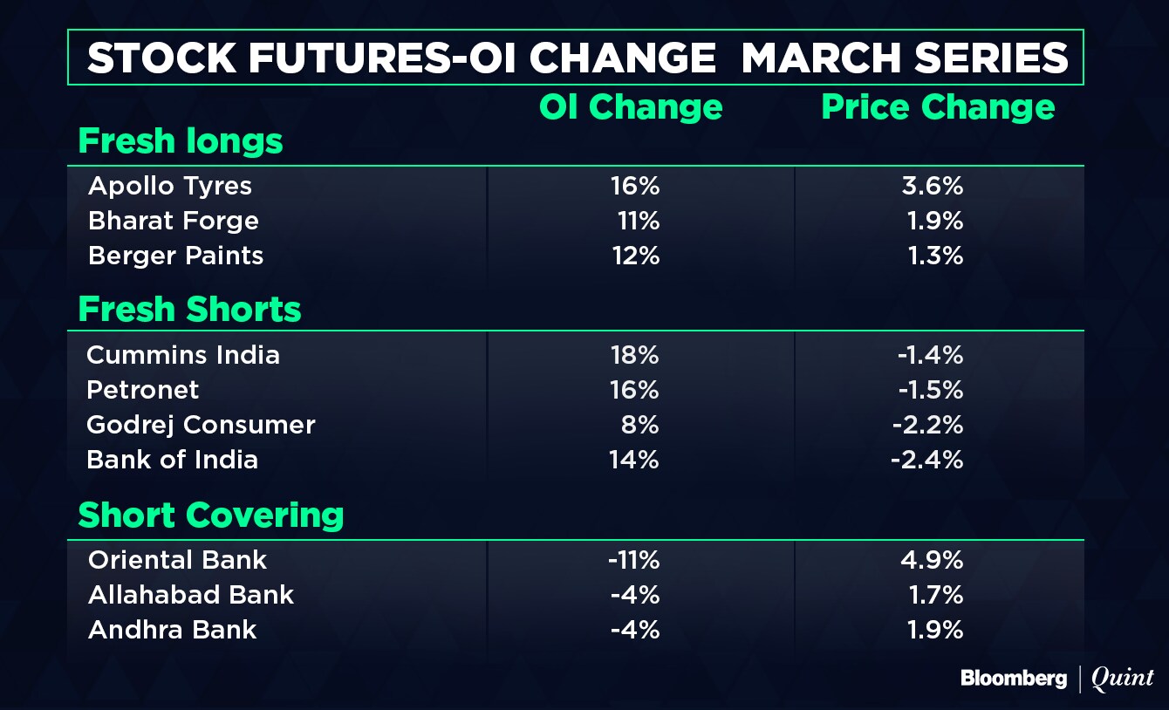
Task: Select the OI Change column header
Action: [x=631, y=107]
